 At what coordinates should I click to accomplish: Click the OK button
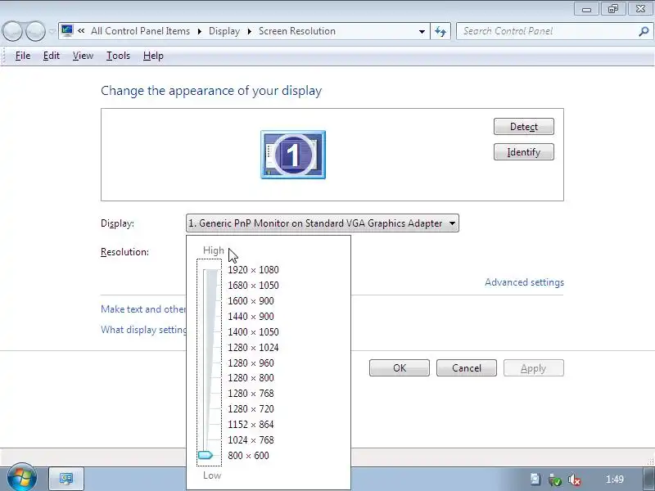point(400,367)
